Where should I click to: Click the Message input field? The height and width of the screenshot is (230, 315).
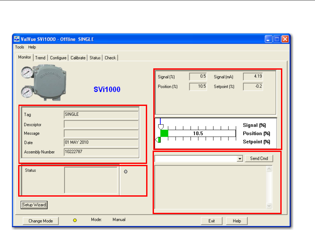[101, 133]
